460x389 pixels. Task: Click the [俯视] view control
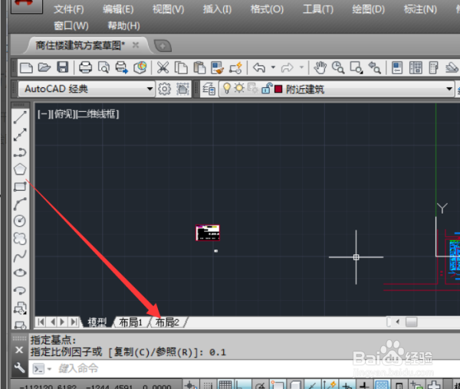click(x=63, y=114)
